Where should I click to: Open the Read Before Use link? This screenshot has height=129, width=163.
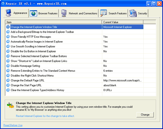click(13, 125)
